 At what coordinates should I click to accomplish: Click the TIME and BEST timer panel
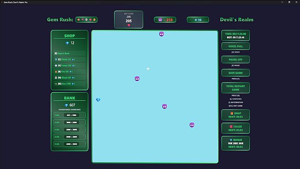pyautogui.click(x=235, y=36)
